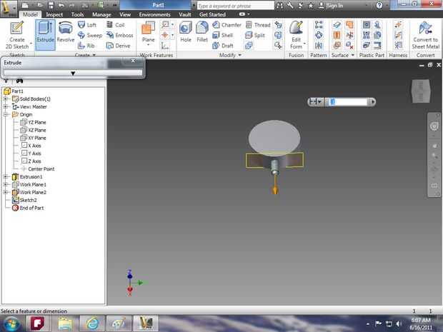
Task: Click the taskbar volume icon
Action: pyautogui.click(x=399, y=323)
